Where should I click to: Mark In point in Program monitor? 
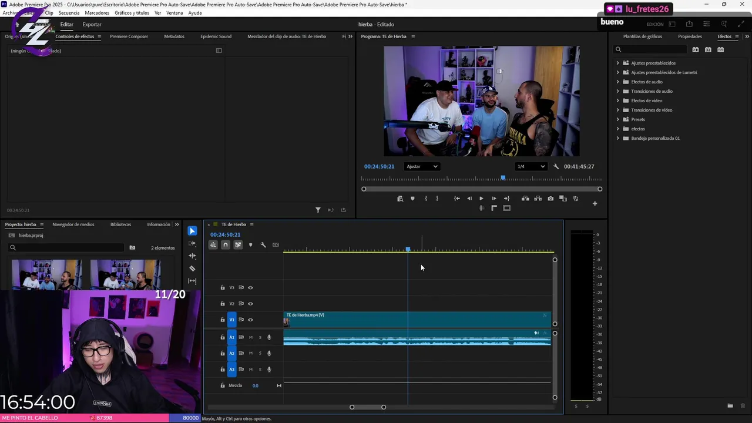point(425,199)
